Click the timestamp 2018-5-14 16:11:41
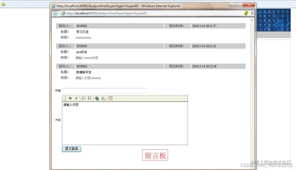 pos(204,46)
